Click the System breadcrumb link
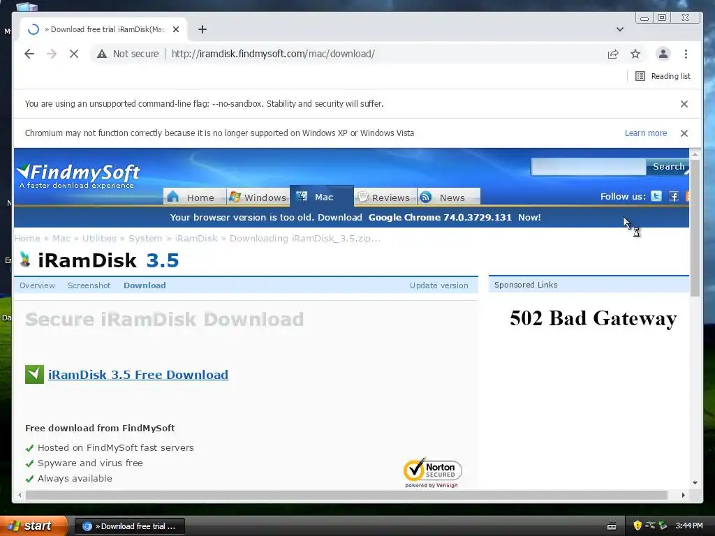The image size is (715, 536). tap(145, 239)
